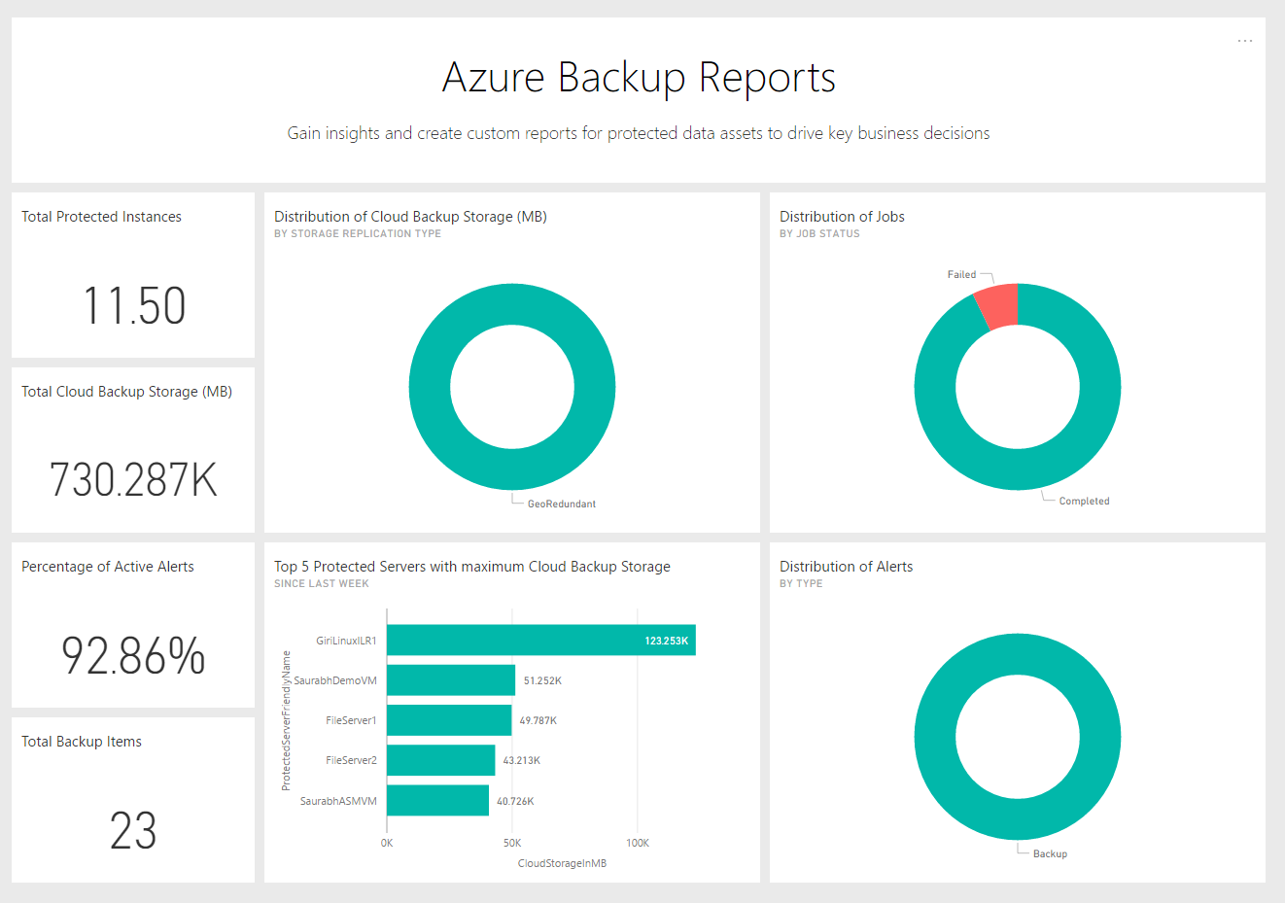
Task: Click the 49.787K data label
Action: pos(538,720)
